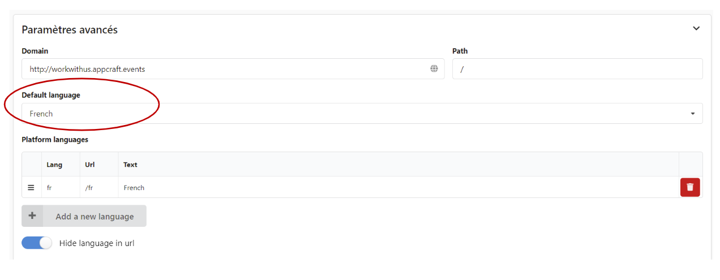Select the French value in Default language
The height and width of the screenshot is (280, 720).
click(x=41, y=114)
